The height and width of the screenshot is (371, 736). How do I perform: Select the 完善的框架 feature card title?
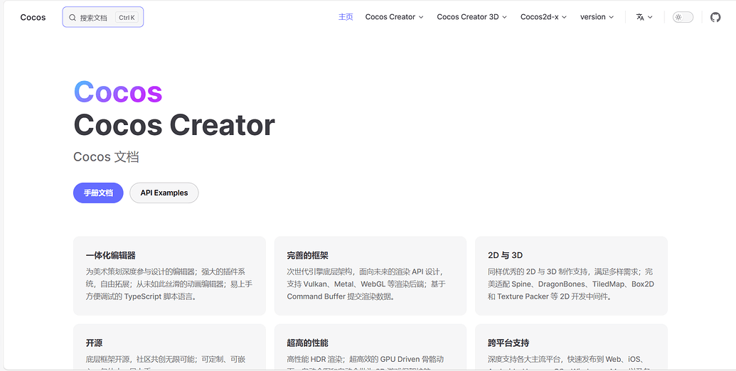(x=307, y=256)
